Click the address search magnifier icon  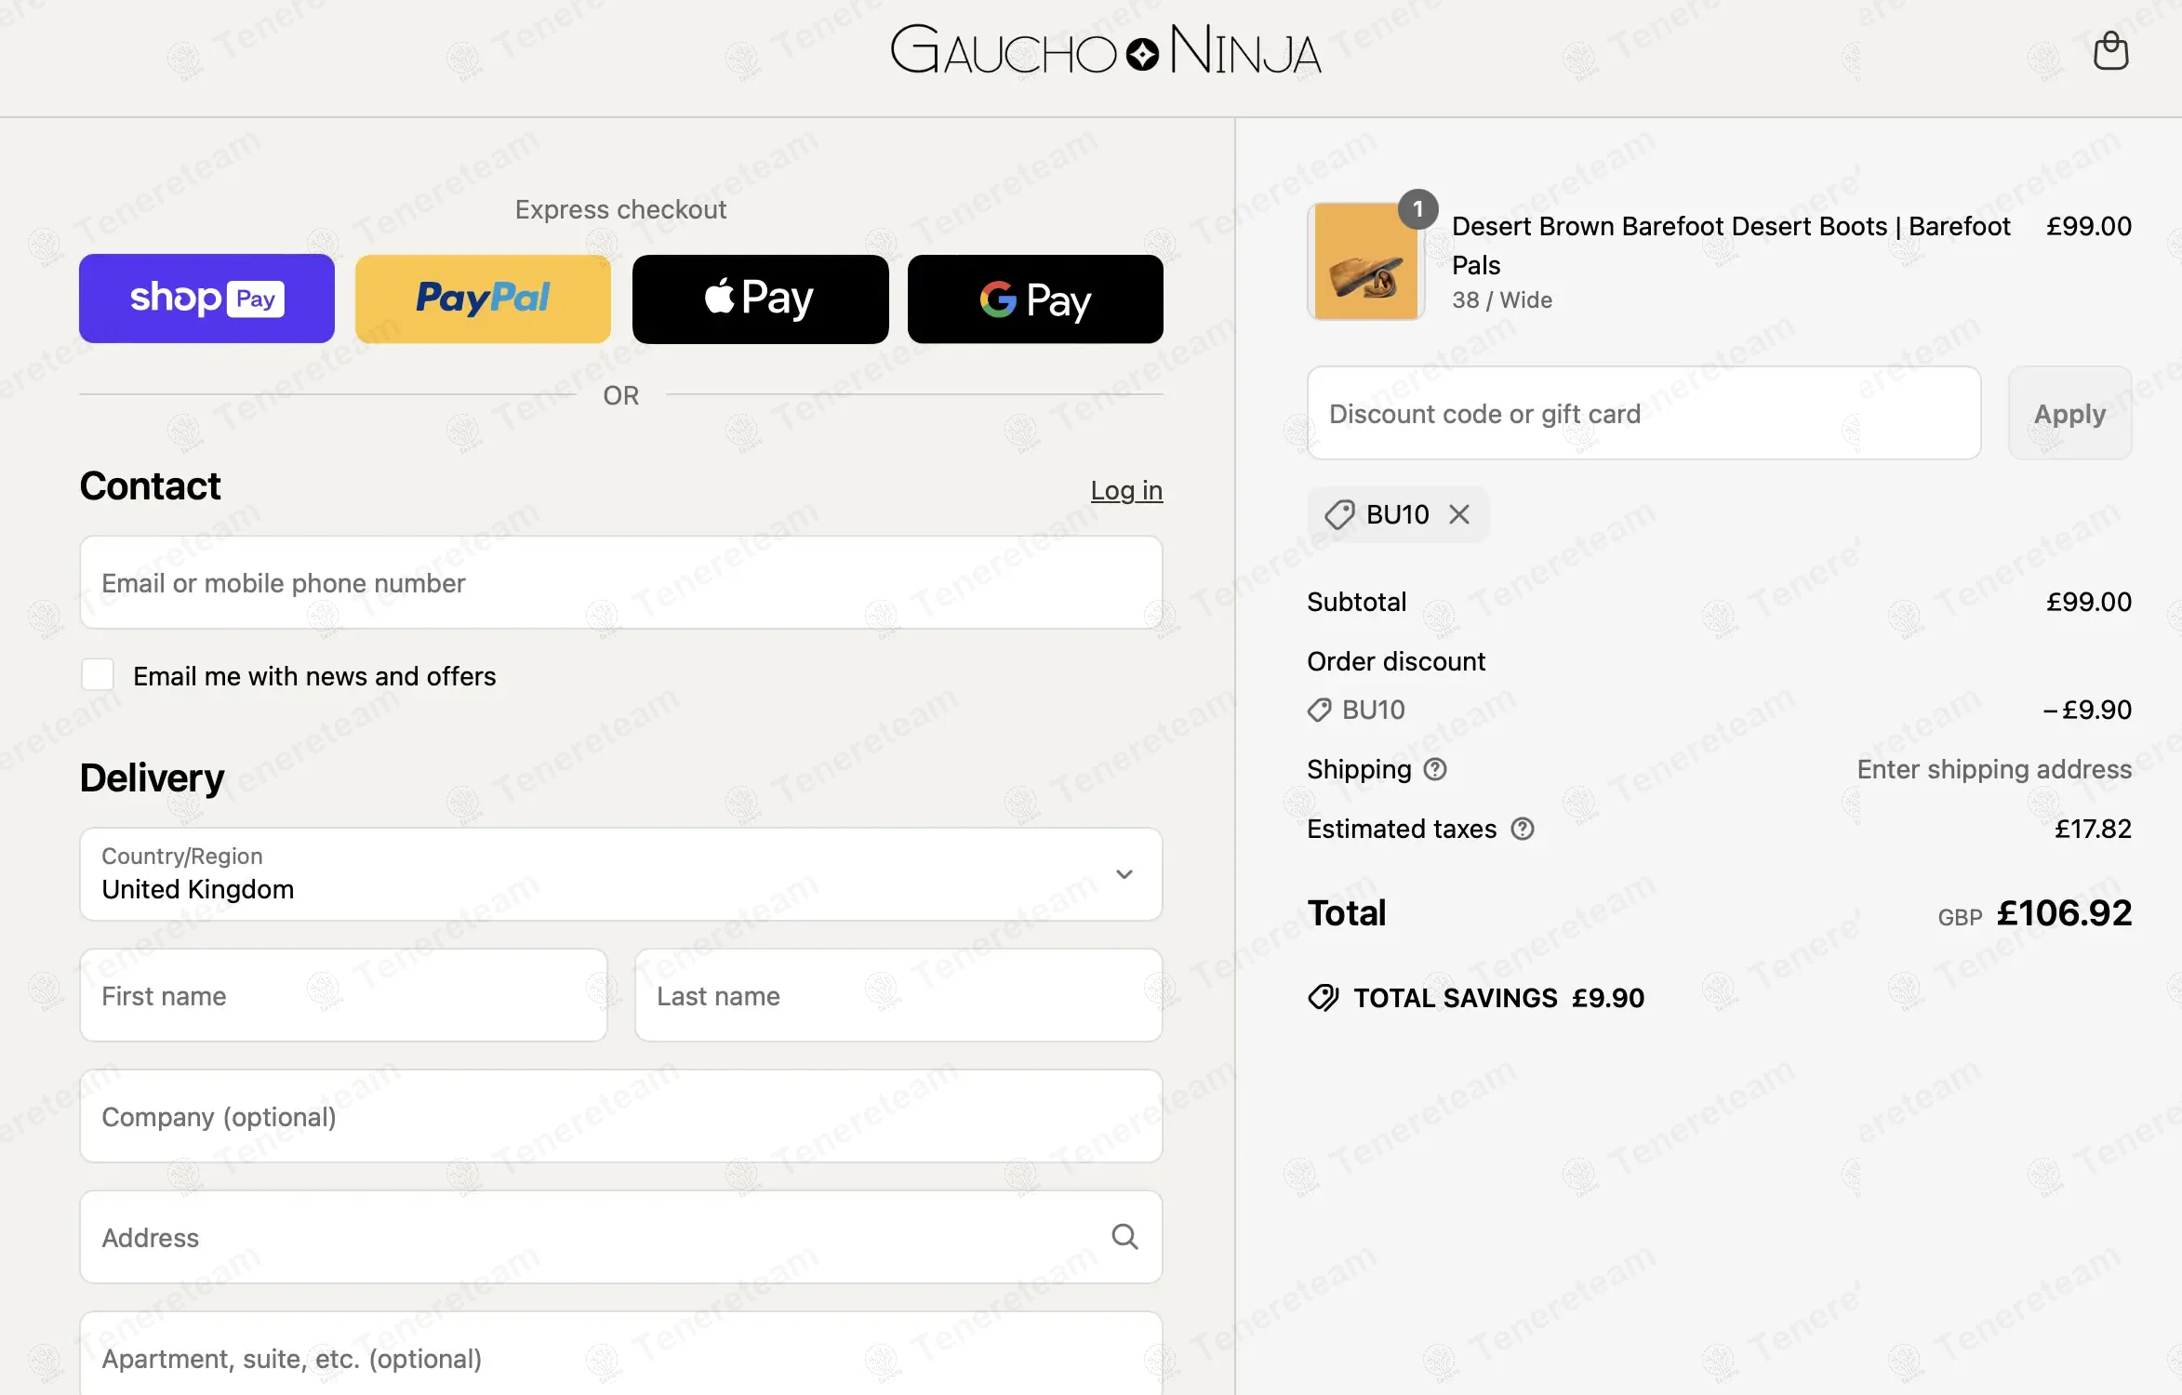[x=1124, y=1237]
